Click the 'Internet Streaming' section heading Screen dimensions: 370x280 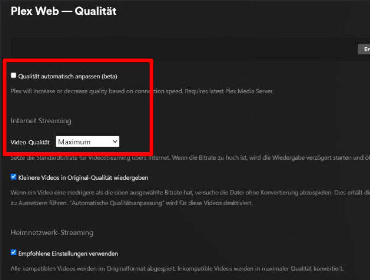[41, 121]
